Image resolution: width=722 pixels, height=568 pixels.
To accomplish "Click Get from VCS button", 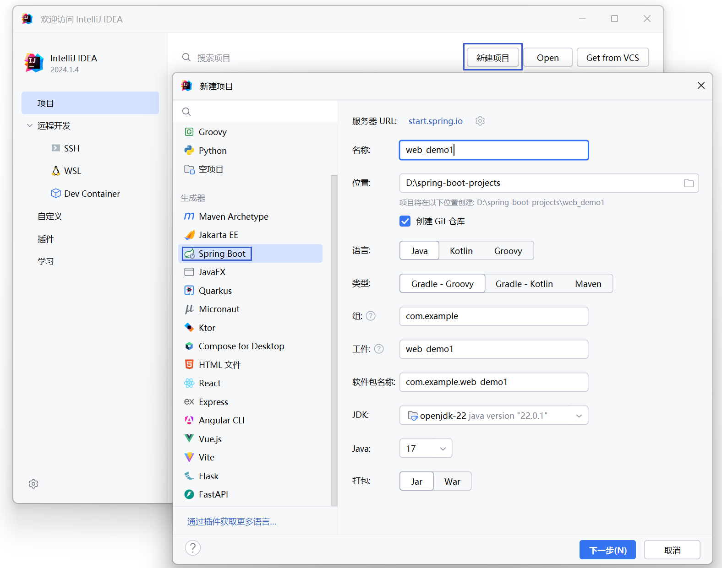I will [x=613, y=57].
